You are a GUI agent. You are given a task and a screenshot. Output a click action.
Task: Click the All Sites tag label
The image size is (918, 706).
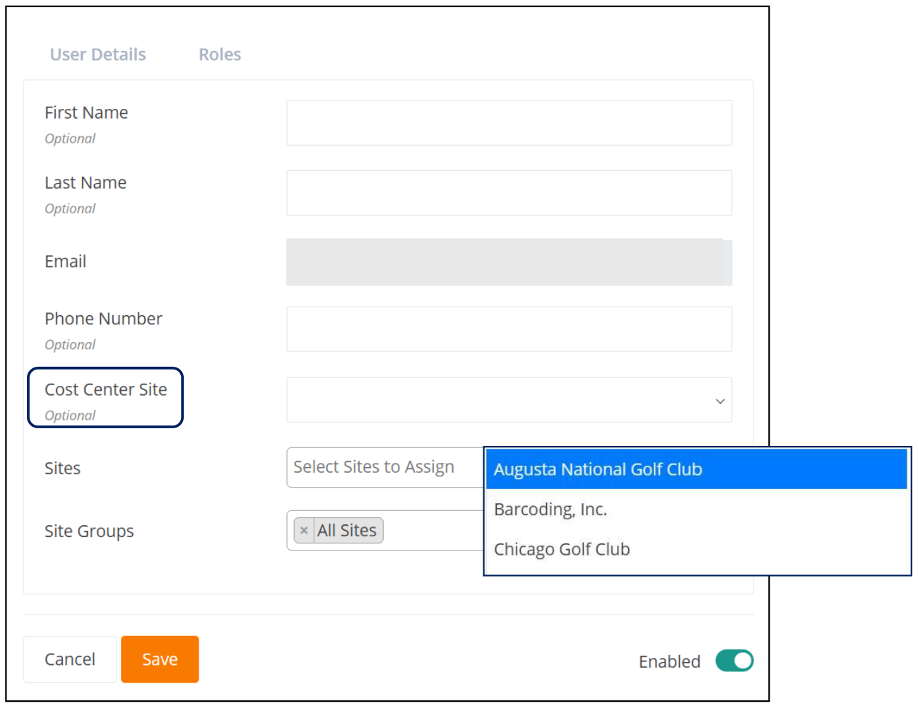(x=347, y=531)
